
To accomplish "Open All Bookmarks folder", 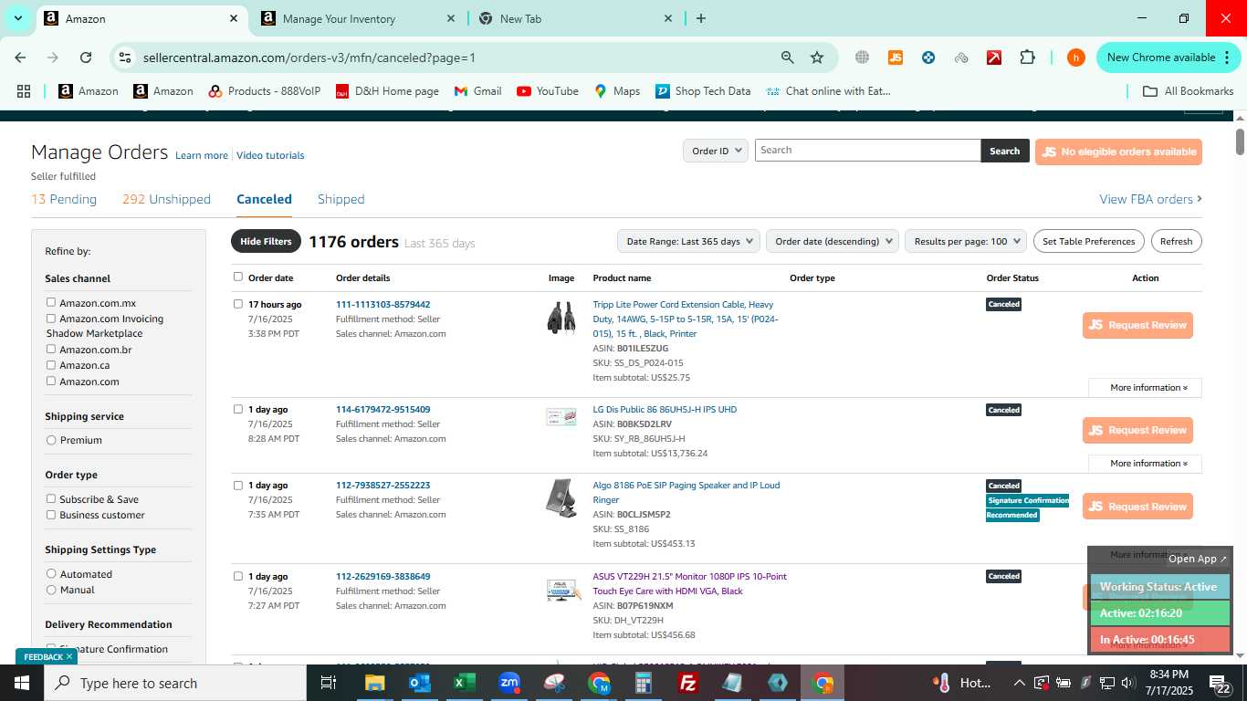I will tap(1189, 91).
